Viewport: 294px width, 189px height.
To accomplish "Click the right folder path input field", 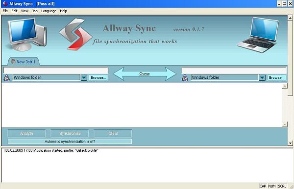I will click(234, 71).
